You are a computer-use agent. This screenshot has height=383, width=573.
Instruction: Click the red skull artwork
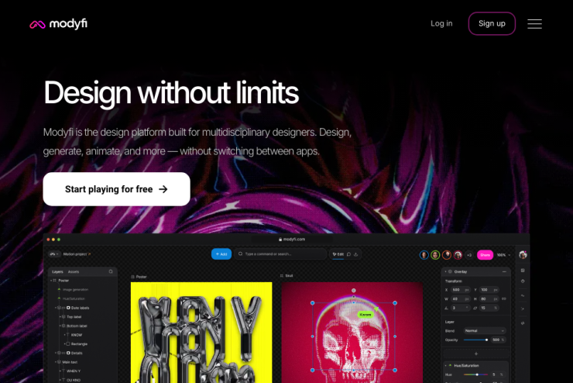pyautogui.click(x=352, y=333)
